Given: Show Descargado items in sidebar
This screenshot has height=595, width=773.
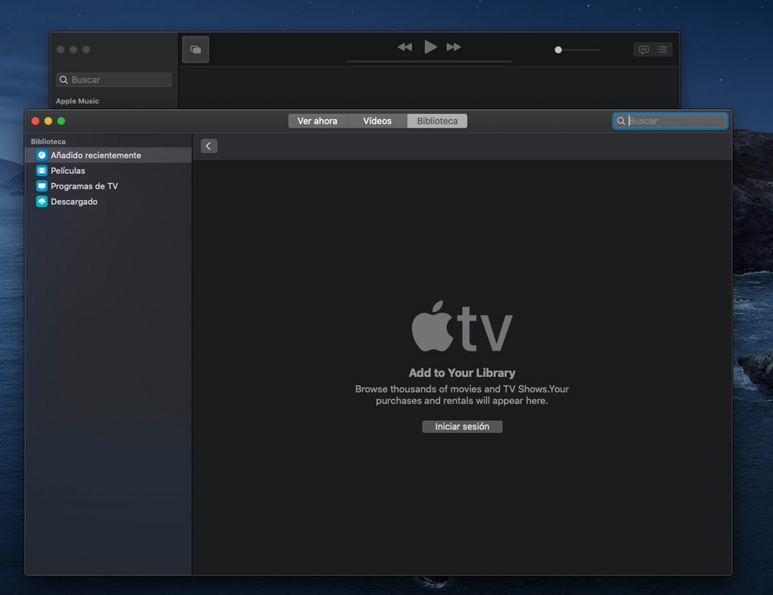Looking at the screenshot, I should coord(108,202).
